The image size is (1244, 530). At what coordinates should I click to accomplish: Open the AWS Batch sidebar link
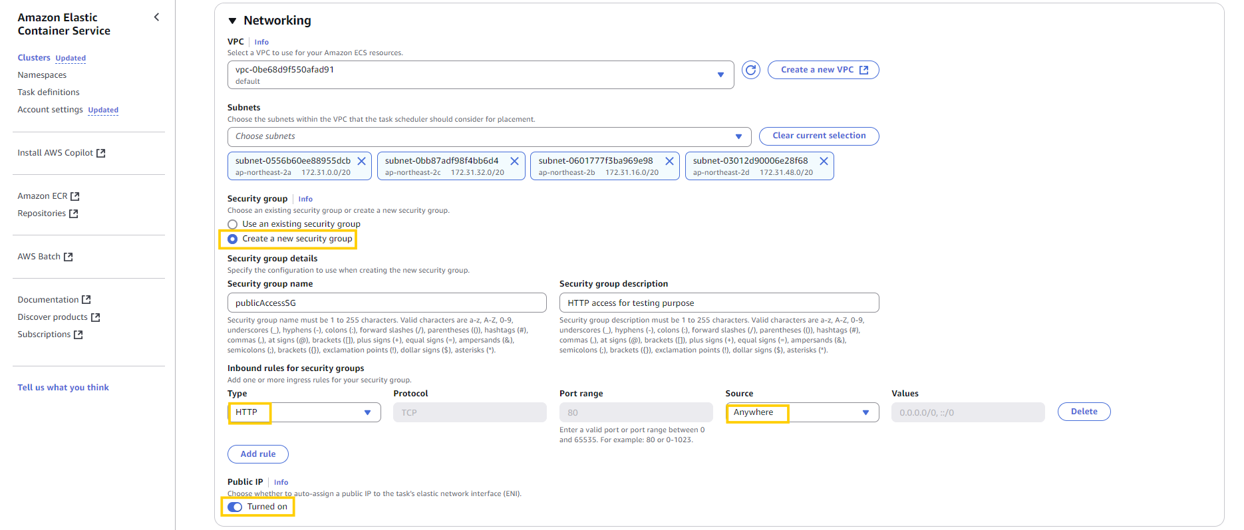point(39,257)
